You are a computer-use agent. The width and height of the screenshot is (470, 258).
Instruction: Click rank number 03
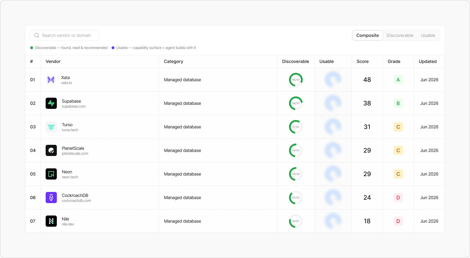pyautogui.click(x=33, y=127)
